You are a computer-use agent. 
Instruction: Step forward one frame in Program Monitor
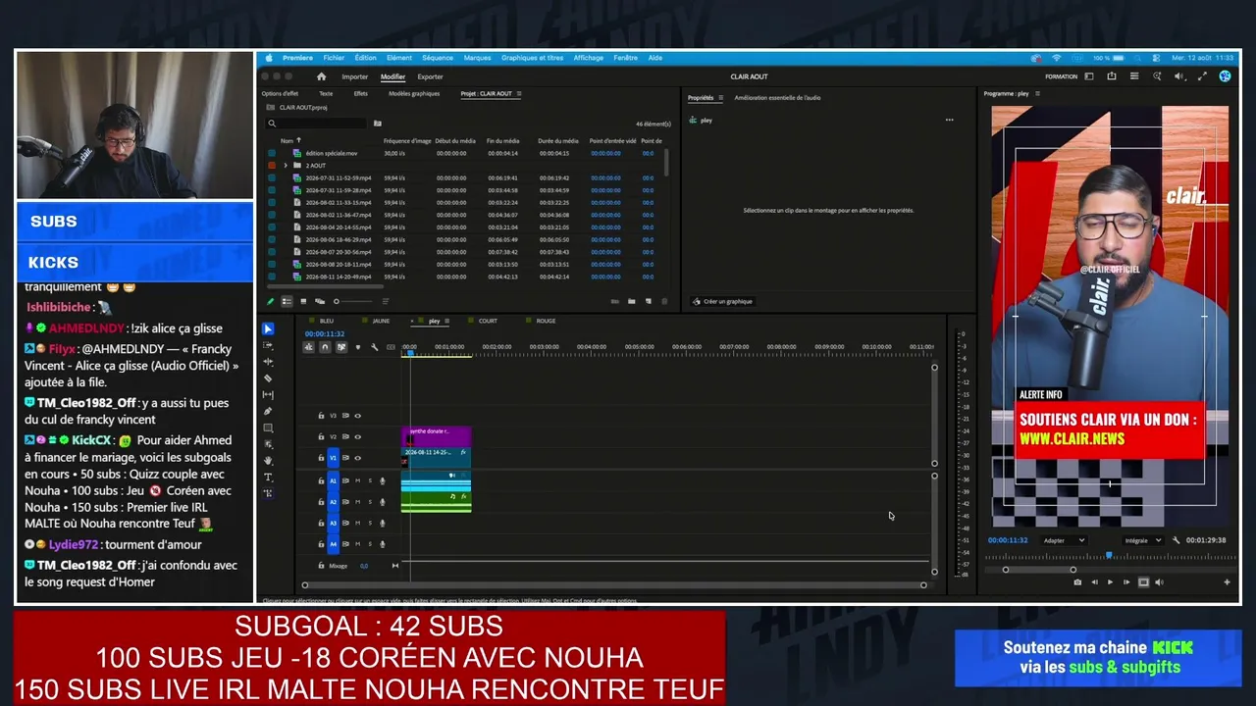click(1125, 582)
